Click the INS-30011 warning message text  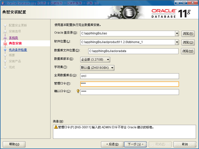pyautogui.click(x=106, y=127)
